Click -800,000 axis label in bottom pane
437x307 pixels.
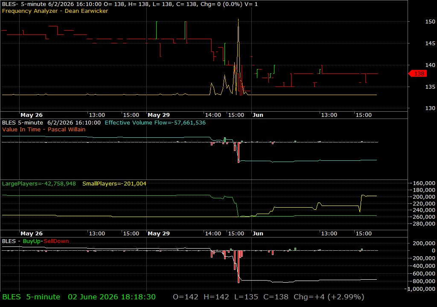[423, 281]
